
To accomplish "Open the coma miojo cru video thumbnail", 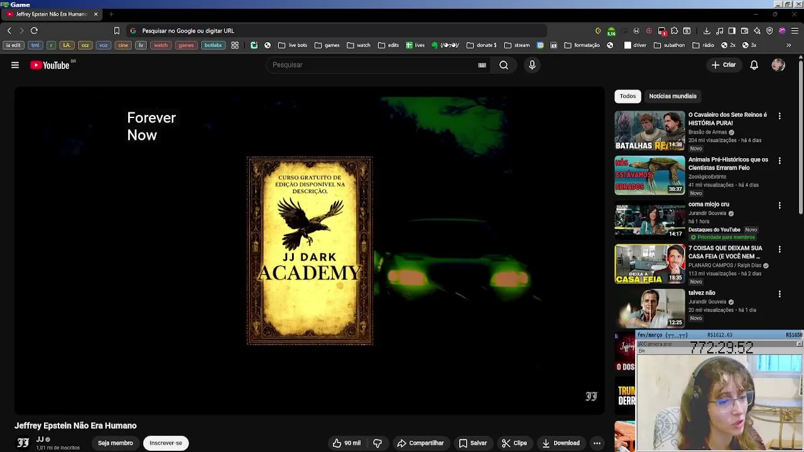I will click(649, 220).
